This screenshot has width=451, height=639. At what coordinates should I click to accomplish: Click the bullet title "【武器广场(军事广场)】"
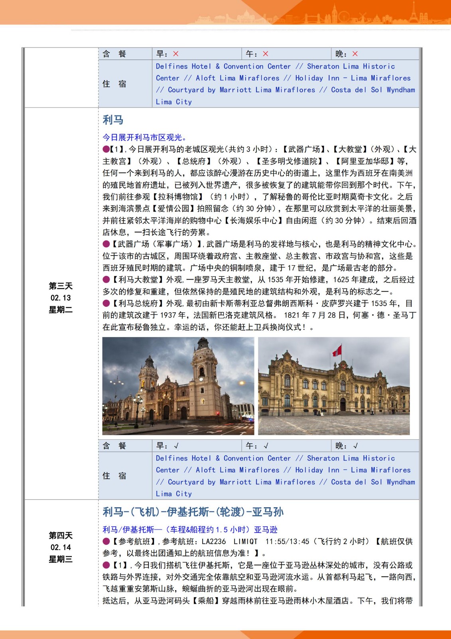pyautogui.click(x=157, y=244)
